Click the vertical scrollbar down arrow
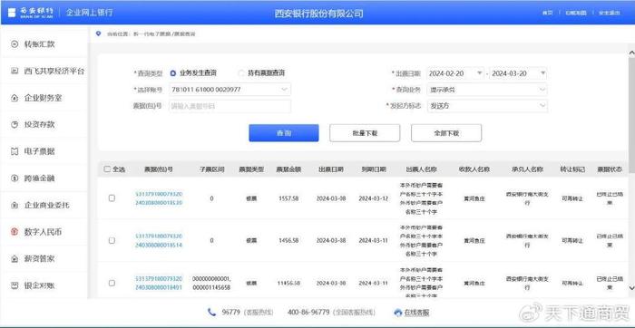The height and width of the screenshot is (328, 635). click(631, 287)
